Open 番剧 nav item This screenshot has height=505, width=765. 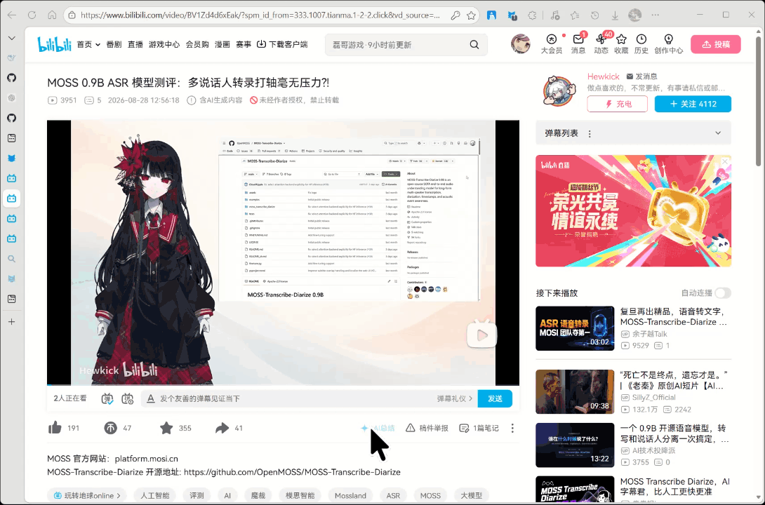click(x=114, y=44)
